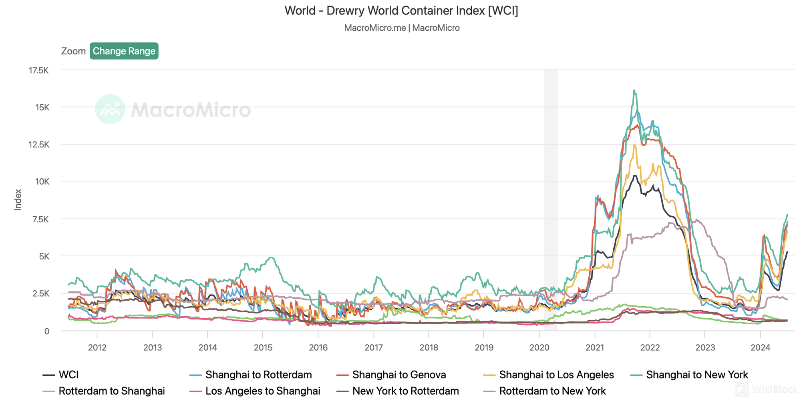Click the Zoom label
This screenshot has height=403, width=801.
[73, 51]
